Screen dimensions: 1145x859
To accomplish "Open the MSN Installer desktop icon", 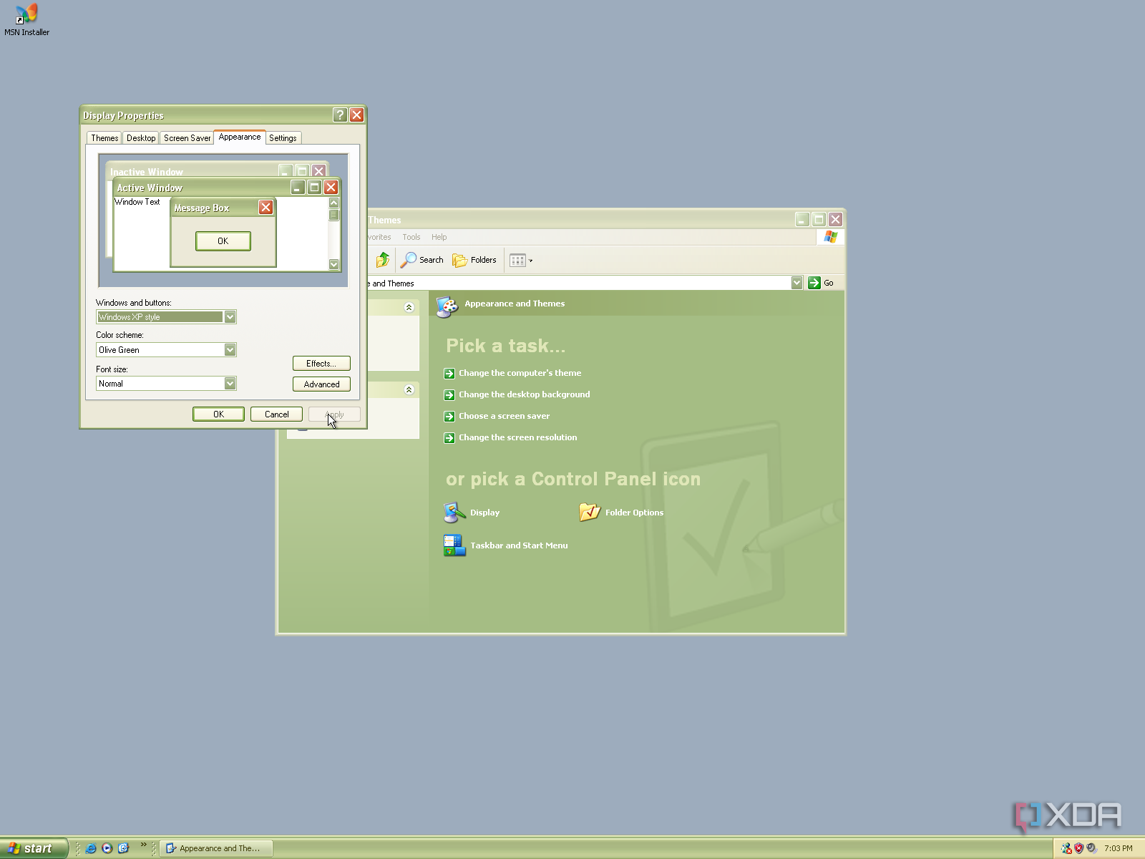I will [26, 13].
